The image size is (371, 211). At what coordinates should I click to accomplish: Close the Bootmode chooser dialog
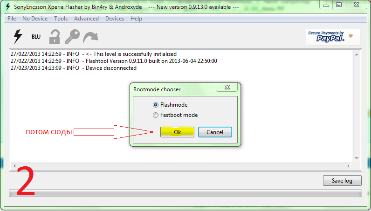click(227, 87)
